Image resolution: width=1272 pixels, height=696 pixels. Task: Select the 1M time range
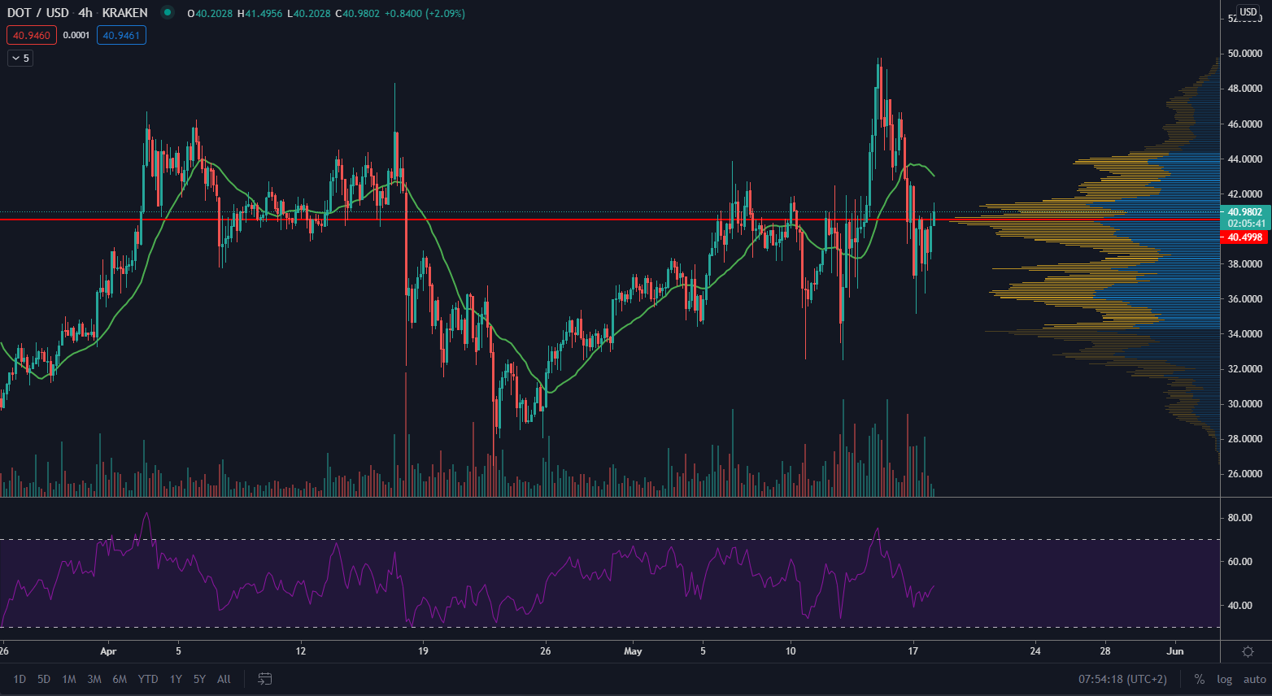click(x=69, y=679)
